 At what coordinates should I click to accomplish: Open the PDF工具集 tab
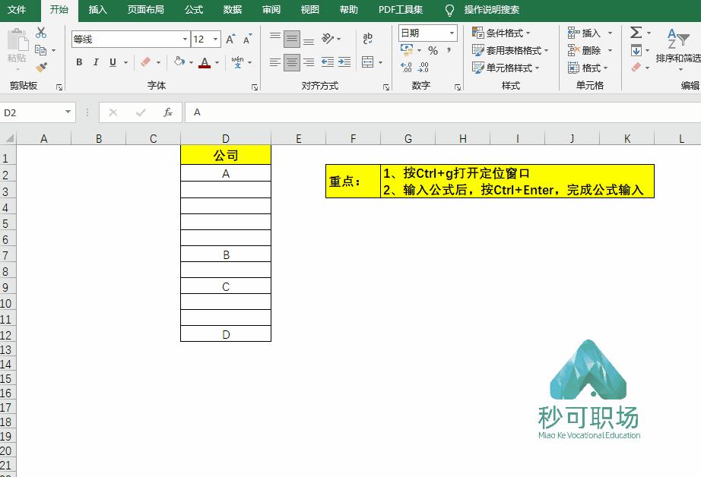[399, 11]
